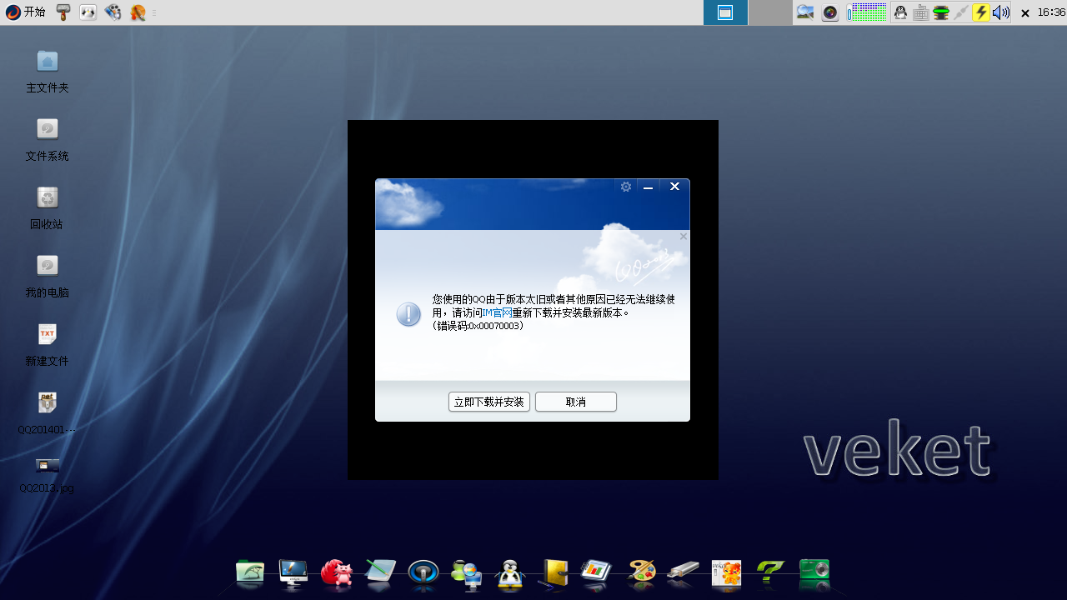Select the 我的电脑 desktop icon
The height and width of the screenshot is (600, 1067).
(x=48, y=276)
